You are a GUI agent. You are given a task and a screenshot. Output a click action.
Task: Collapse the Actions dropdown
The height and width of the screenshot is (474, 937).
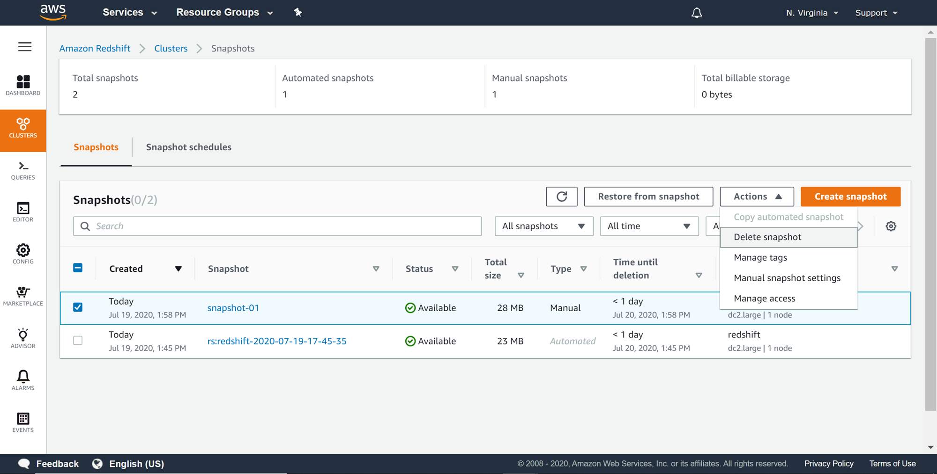757,197
